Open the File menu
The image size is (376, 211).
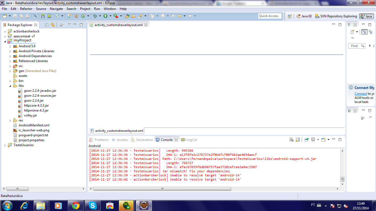pyautogui.click(x=4, y=9)
